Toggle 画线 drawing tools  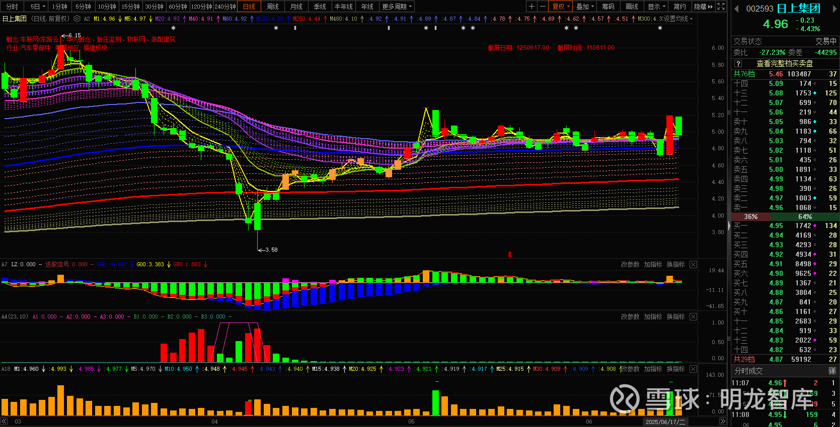[x=632, y=7]
